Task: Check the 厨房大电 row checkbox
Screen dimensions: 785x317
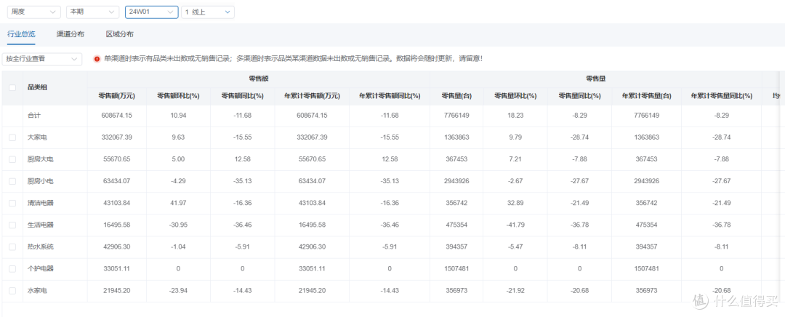Action: (x=12, y=159)
